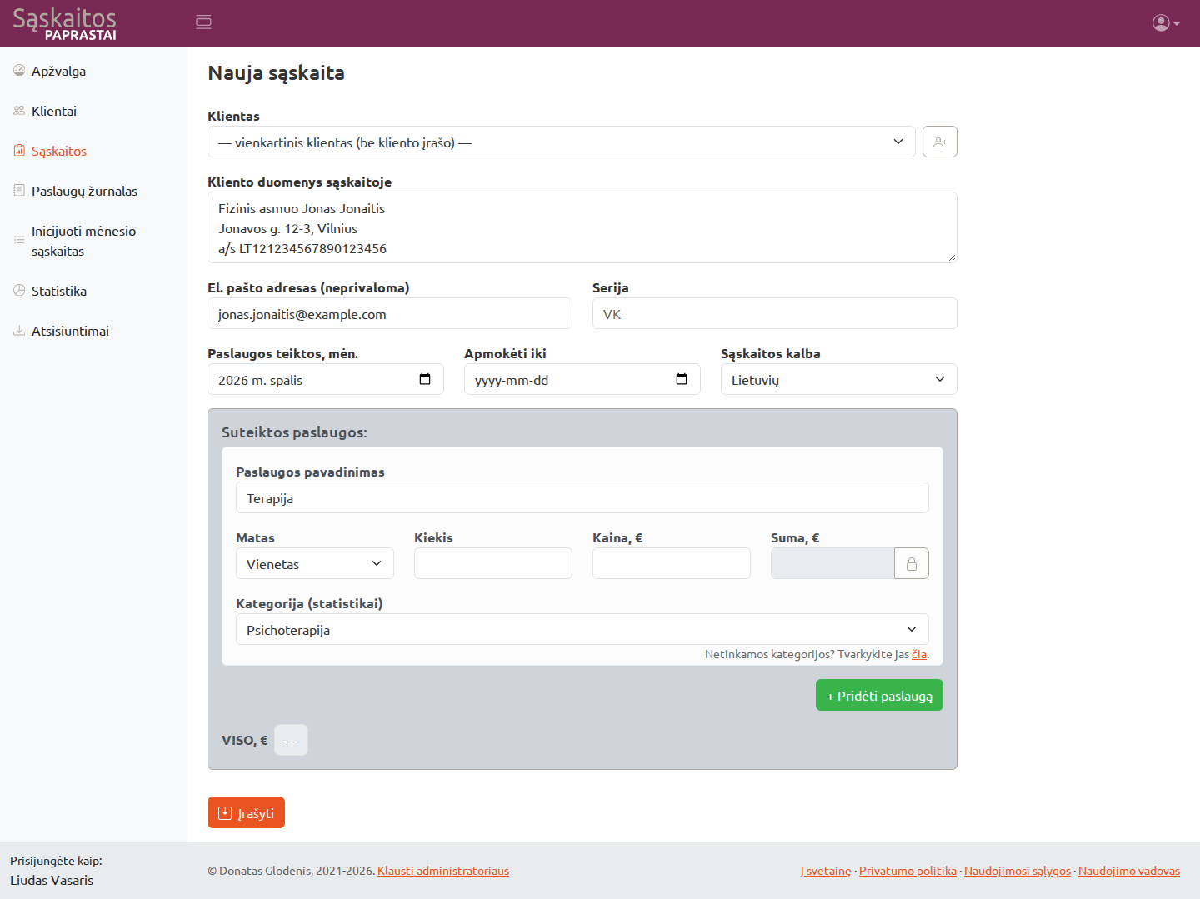Image resolution: width=1200 pixels, height=899 pixels.
Task: Open the Sąskaitos kalba language dropdown
Action: tap(839, 379)
